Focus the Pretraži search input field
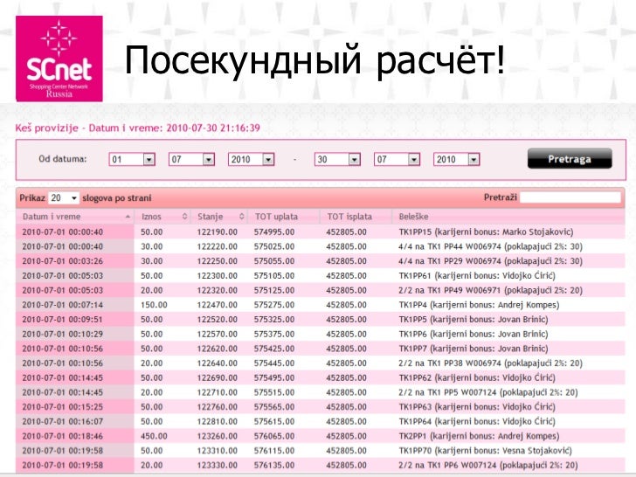Screen dimensions: 636x477 [x=570, y=197]
